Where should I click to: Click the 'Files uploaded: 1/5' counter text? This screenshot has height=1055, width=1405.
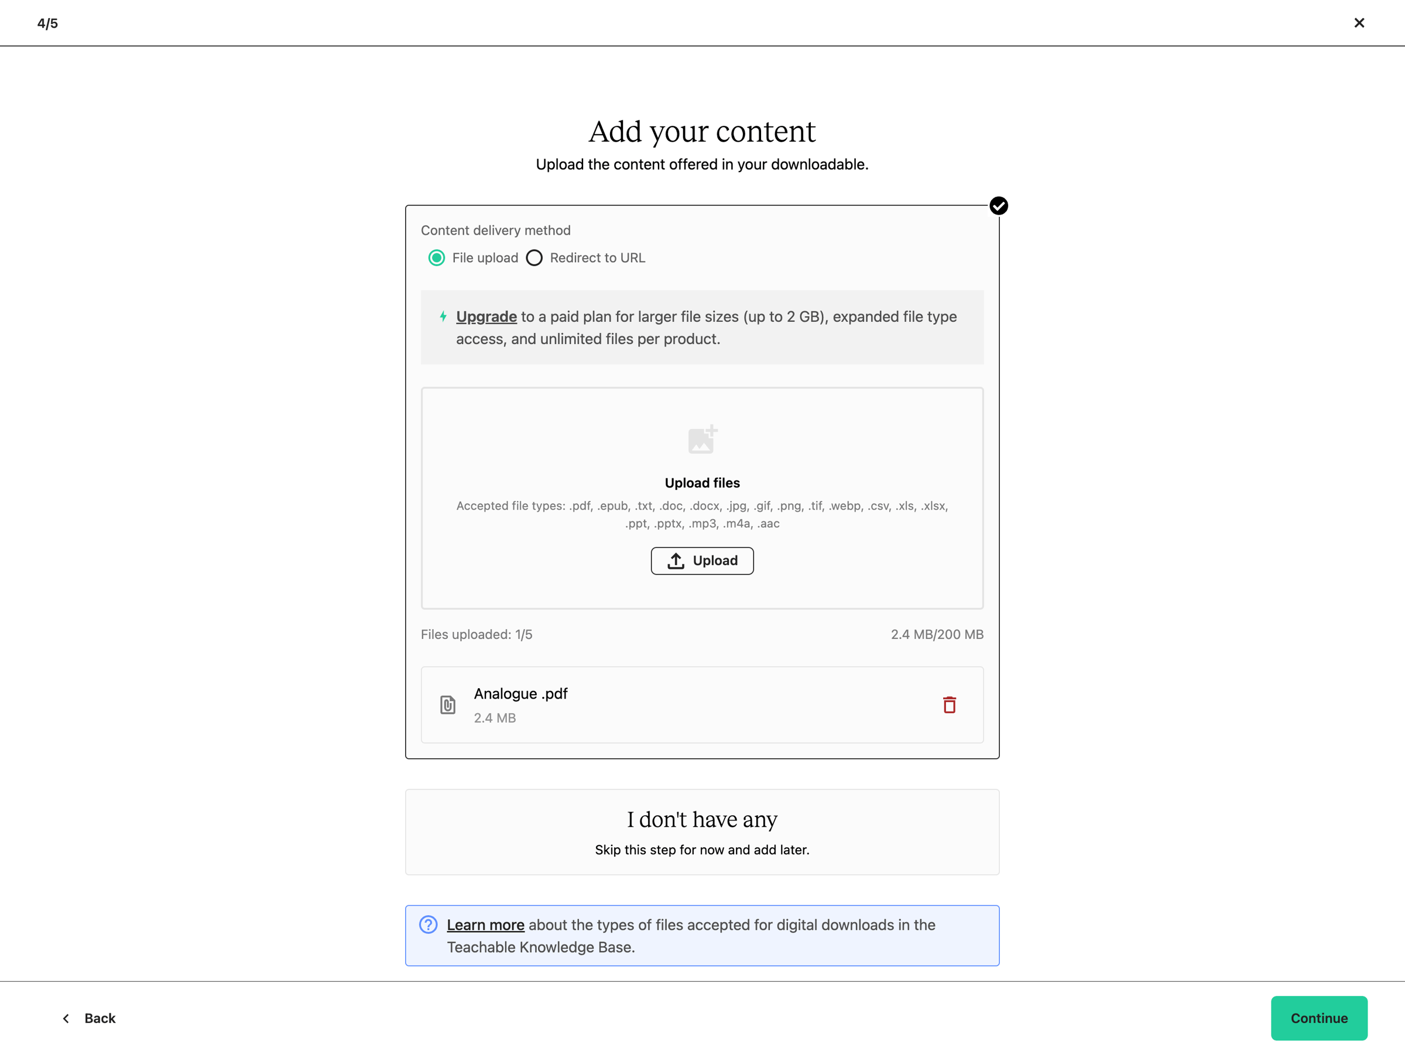click(477, 634)
